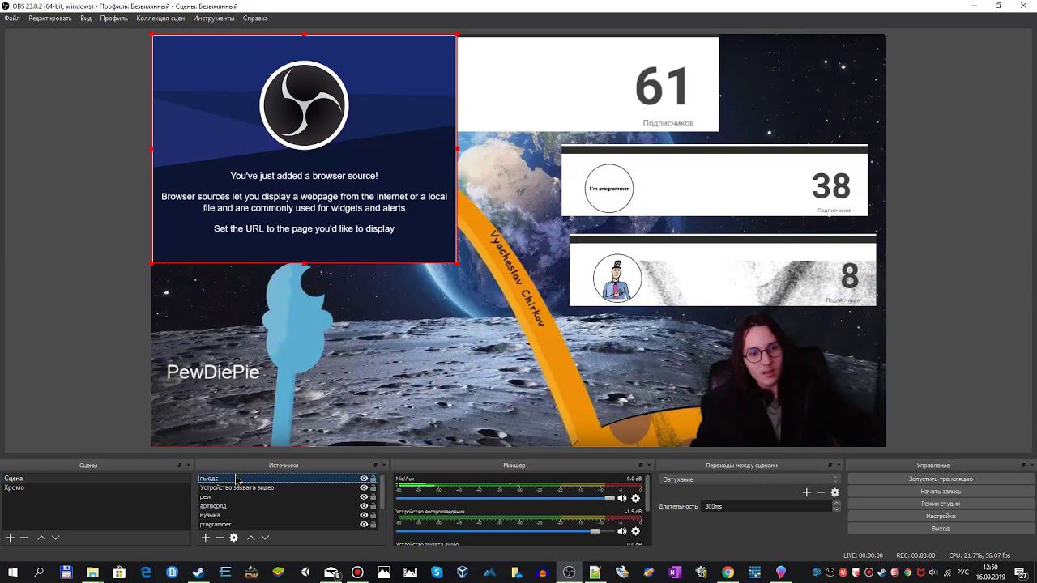Decrease the Длительность value with the down arrow
The height and width of the screenshot is (583, 1037).
coord(836,509)
